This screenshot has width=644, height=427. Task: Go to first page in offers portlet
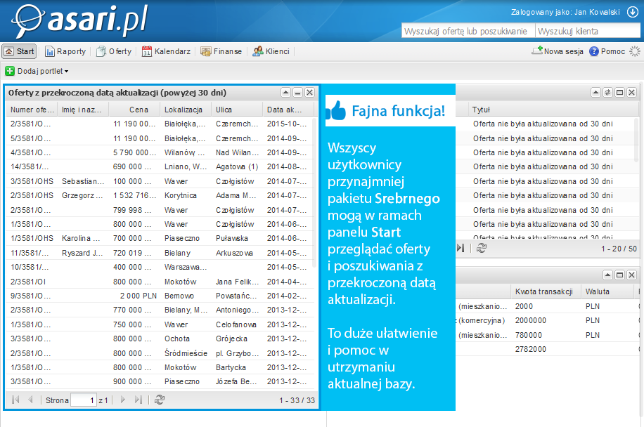point(15,400)
